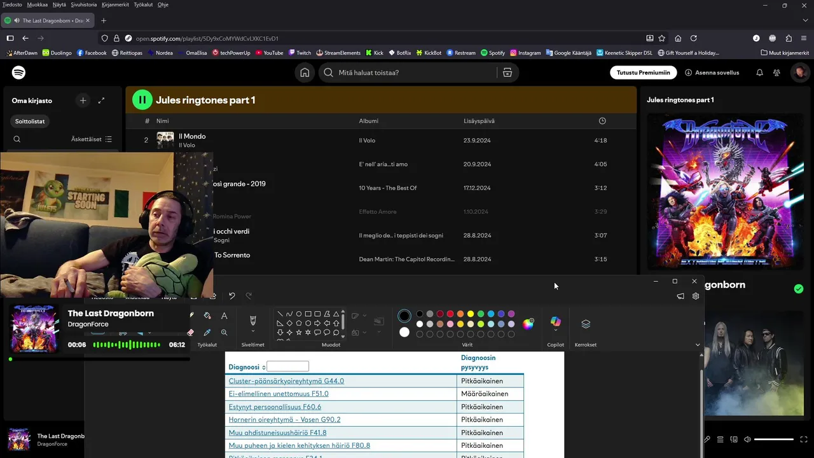
Task: Go to Spotify Home using the house icon
Action: tap(305, 73)
